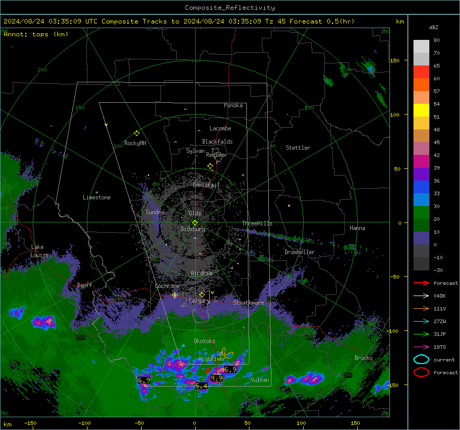Screen dimensions: 460x430
Task: Pick the slate 0-10 dBZ color swatch
Action: (x=421, y=238)
